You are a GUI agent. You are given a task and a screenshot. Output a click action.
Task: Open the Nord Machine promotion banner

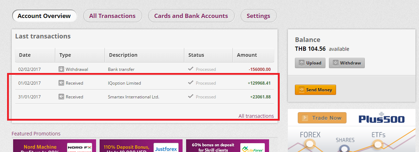coord(55,146)
